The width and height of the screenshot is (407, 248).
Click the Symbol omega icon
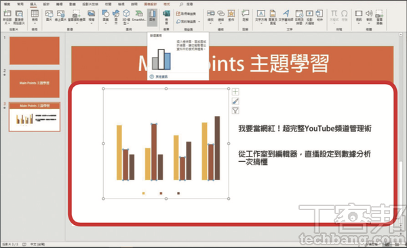tap(345, 14)
